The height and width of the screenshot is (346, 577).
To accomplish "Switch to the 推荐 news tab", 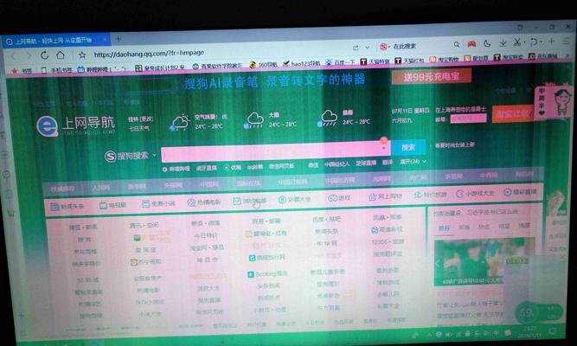I will pos(444,227).
